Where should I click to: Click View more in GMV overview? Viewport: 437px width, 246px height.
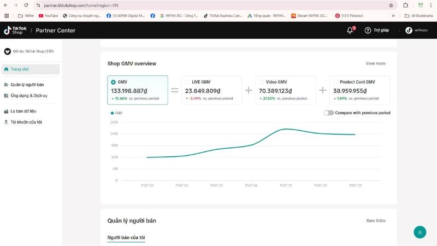[375, 63]
